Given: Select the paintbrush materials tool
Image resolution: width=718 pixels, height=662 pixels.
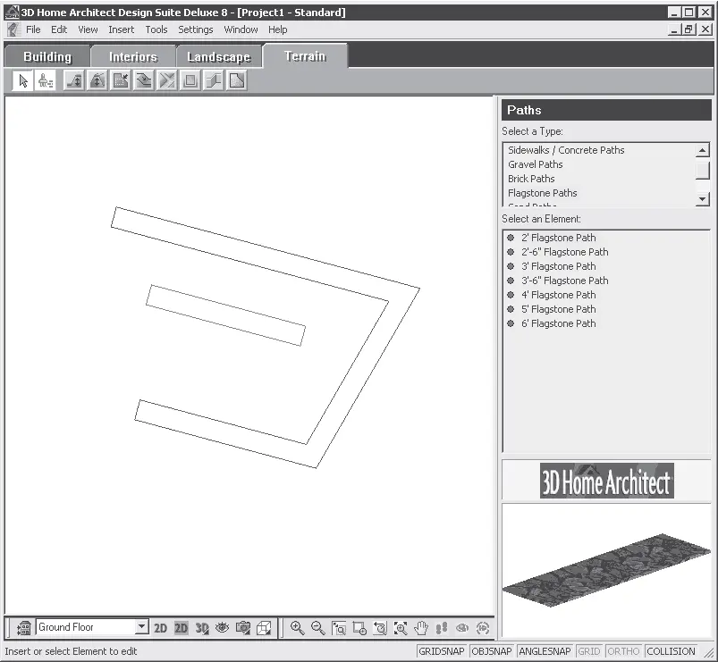Looking at the screenshot, I should click(45, 81).
